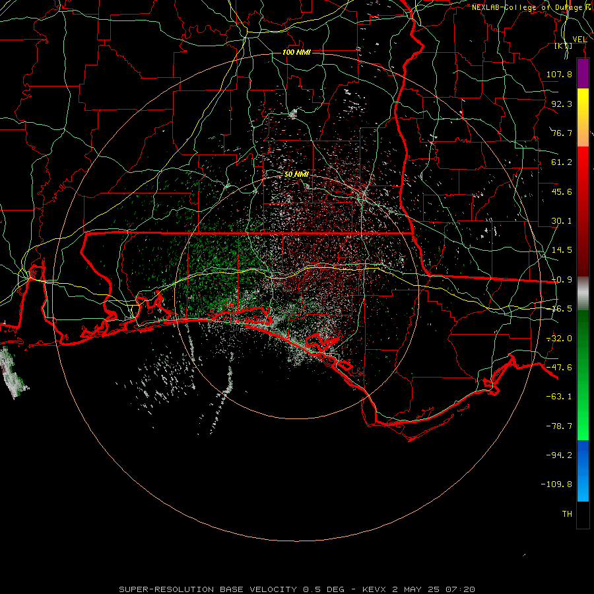Click the 61.2 value on velocity scale
This screenshot has width=594, height=594.
coord(562,162)
